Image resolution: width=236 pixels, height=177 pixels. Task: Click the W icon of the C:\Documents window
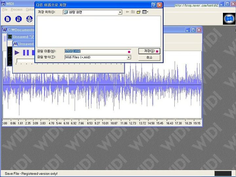tap(5, 30)
